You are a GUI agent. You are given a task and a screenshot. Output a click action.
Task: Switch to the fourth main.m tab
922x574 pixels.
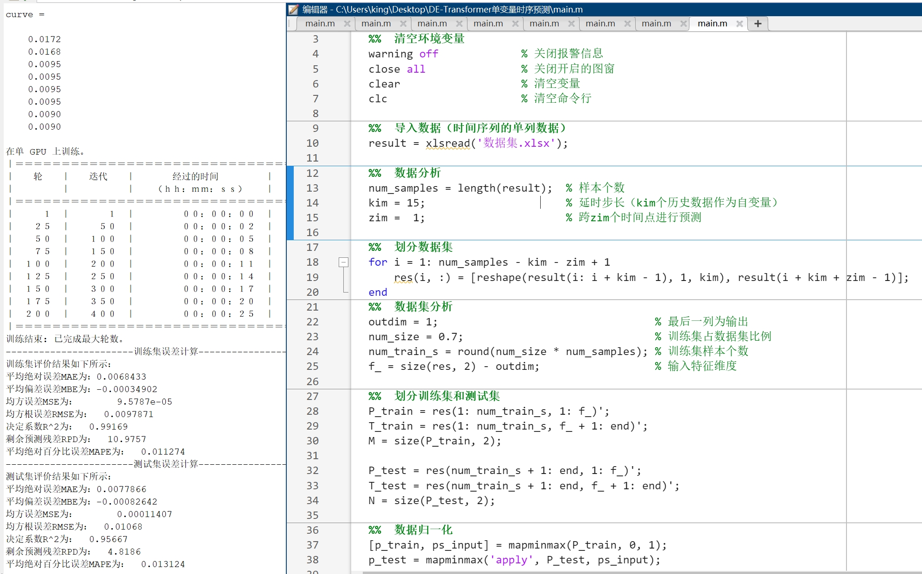coord(489,23)
